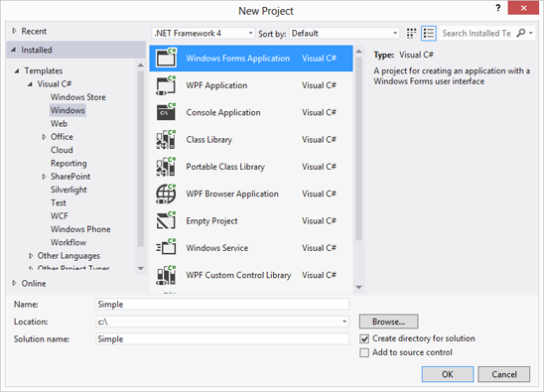The width and height of the screenshot is (544, 392).
Task: Select the Windows Phone tree category
Action: tap(80, 229)
